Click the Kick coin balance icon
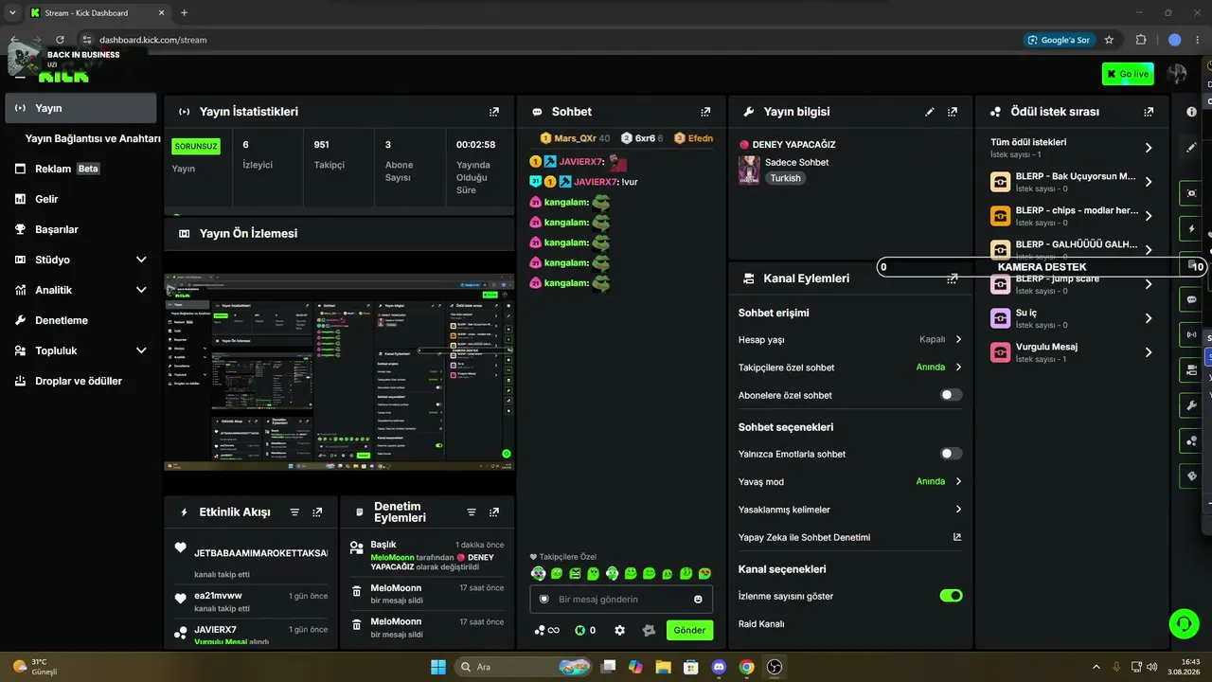 [580, 630]
